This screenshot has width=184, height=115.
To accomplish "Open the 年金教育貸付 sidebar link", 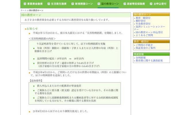I will coord(143,24).
